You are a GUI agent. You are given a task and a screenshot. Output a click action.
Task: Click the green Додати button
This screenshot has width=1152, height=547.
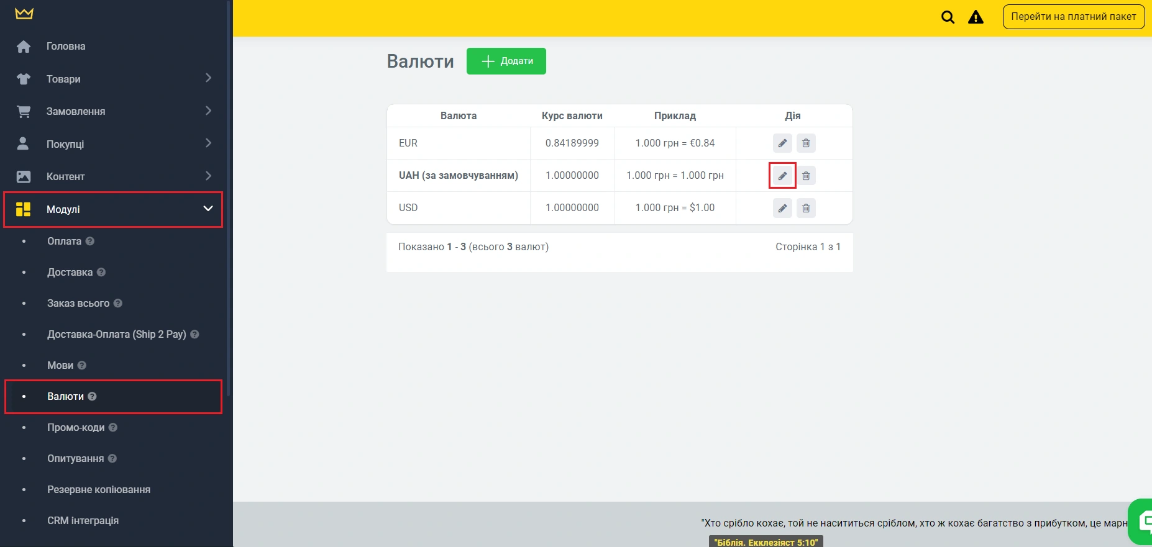click(506, 61)
